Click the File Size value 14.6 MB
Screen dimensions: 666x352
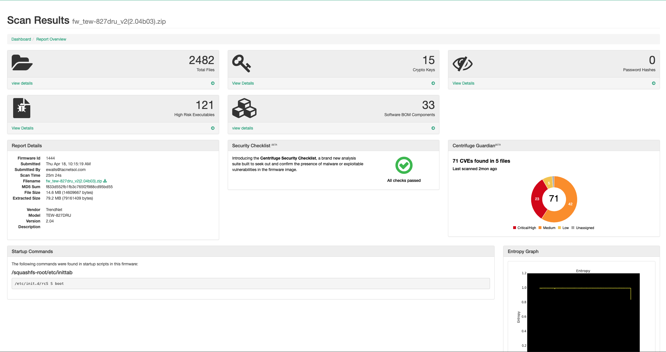(x=69, y=192)
